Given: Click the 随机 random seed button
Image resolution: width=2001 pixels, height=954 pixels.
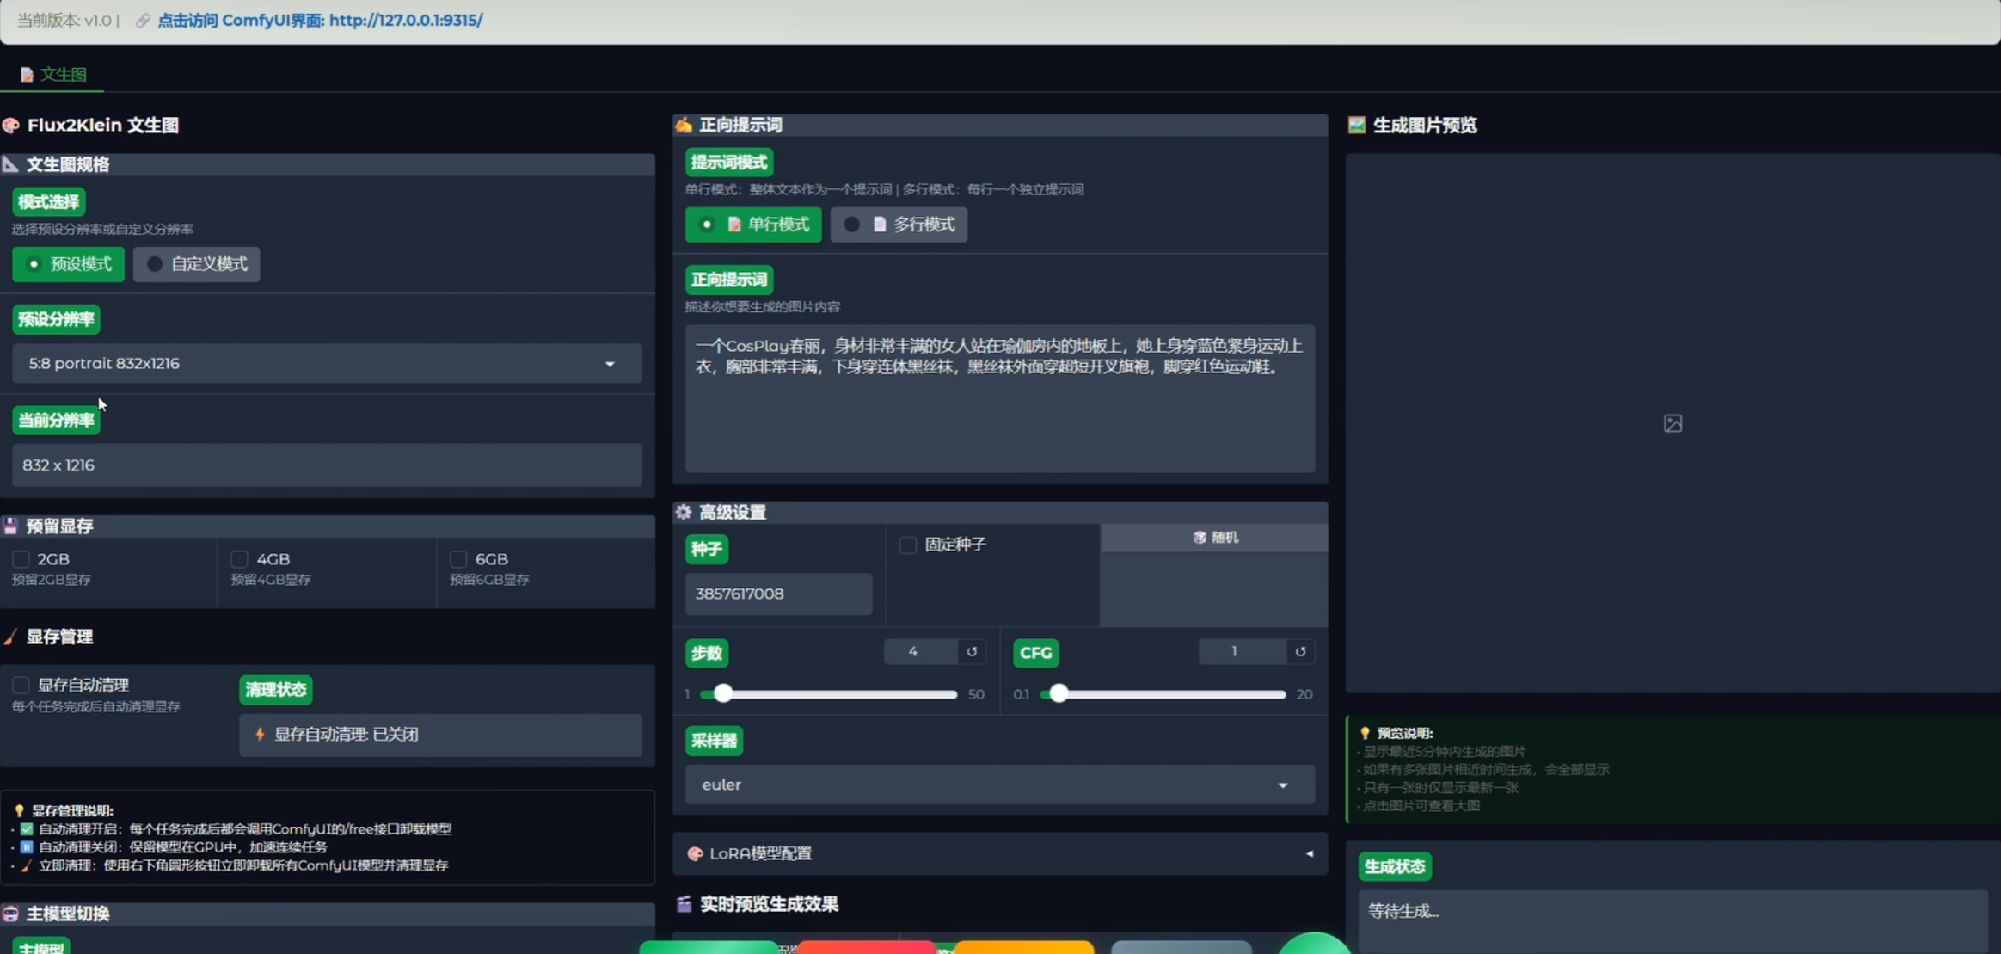Looking at the screenshot, I should 1214,538.
